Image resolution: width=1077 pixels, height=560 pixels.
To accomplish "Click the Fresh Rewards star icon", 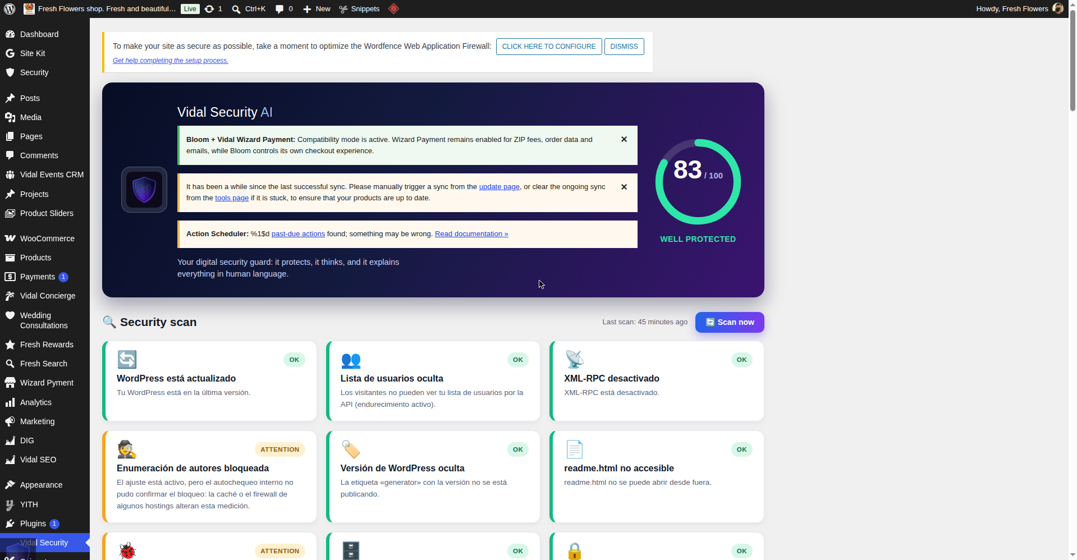I will tap(10, 345).
